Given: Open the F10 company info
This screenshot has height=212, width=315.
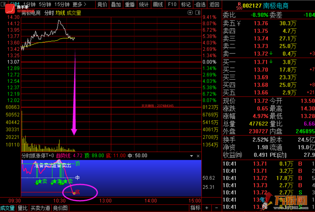Looking at the screenshot, I should pyautogui.click(x=172, y=4).
